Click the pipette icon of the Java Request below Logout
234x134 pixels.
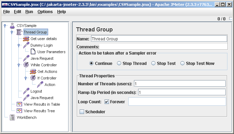click(x=26, y=97)
